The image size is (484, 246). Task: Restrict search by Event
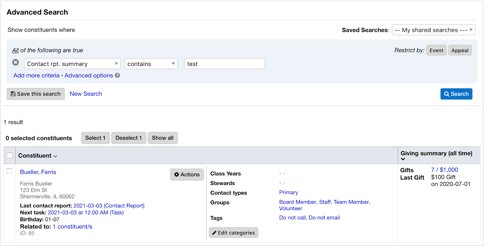tap(436, 50)
